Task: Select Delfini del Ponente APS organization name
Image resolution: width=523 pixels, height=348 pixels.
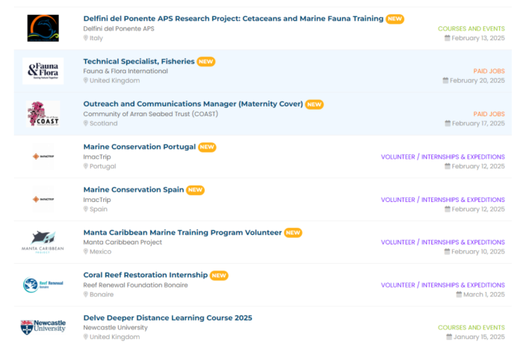Action: pos(119,28)
